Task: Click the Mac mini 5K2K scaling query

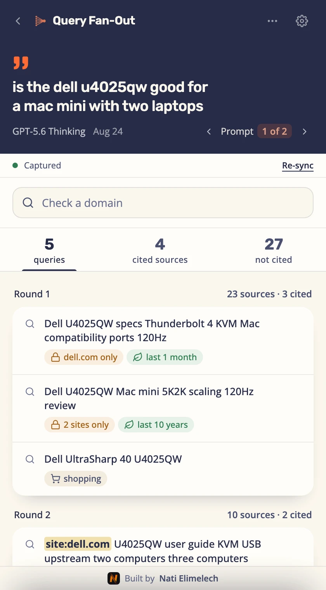Action: coord(149,399)
